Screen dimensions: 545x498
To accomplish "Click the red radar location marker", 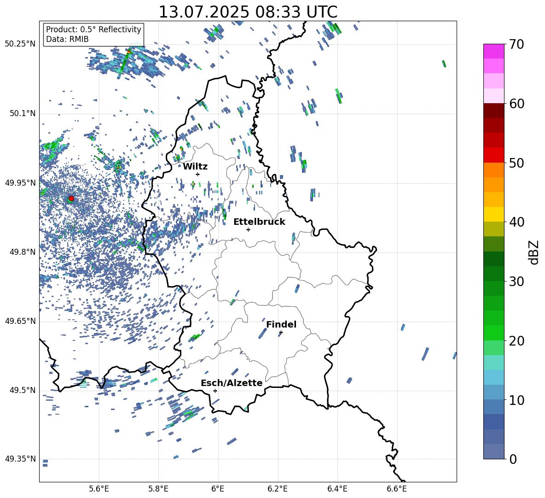I will click(x=71, y=199).
